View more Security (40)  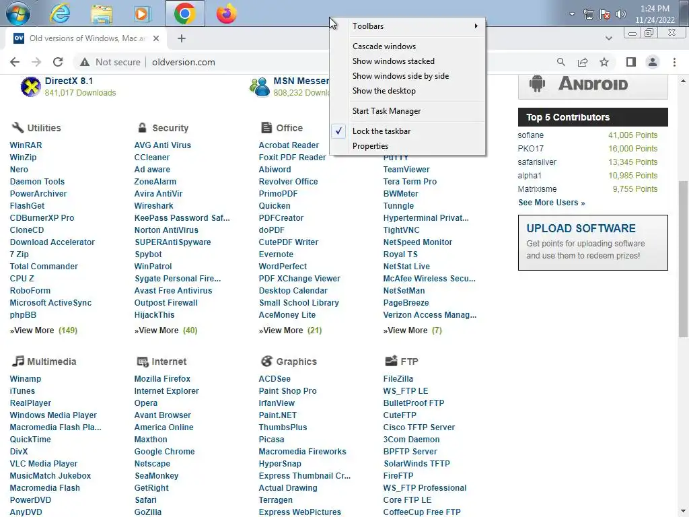(166, 330)
